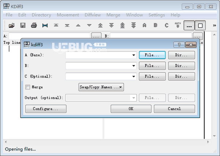Toggle show whitespace dashes toolbar button
The height and width of the screenshot is (156, 220).
click(189, 26)
